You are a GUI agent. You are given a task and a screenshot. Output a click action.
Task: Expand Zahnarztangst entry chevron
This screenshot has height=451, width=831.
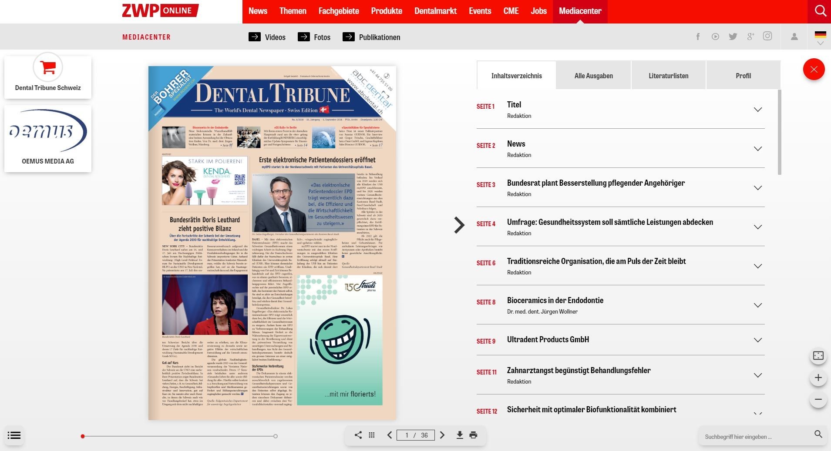758,375
